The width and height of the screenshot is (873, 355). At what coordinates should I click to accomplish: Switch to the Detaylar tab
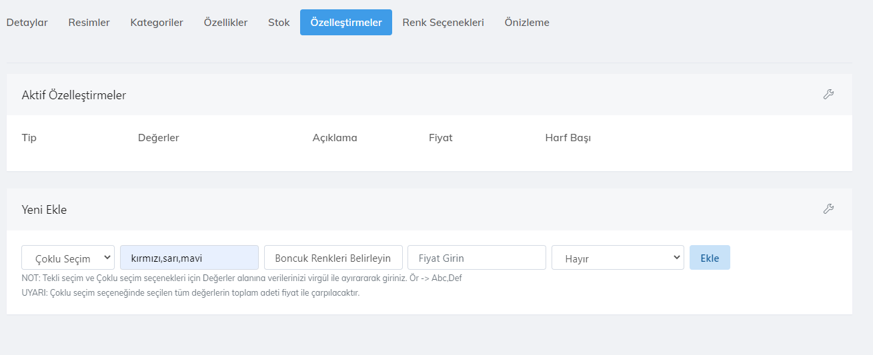pos(27,22)
